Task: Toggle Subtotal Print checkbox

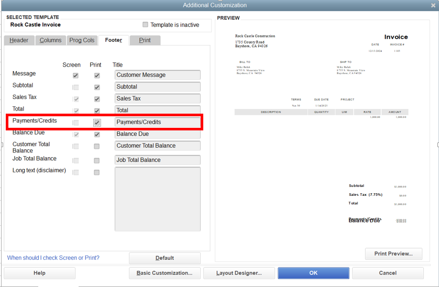Action: (97, 87)
